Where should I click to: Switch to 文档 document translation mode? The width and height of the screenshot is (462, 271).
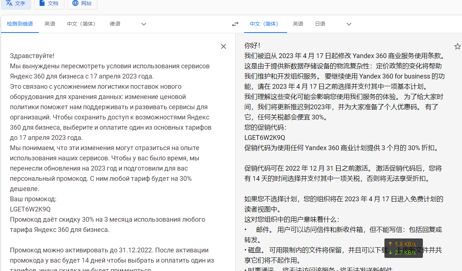pos(49,3)
